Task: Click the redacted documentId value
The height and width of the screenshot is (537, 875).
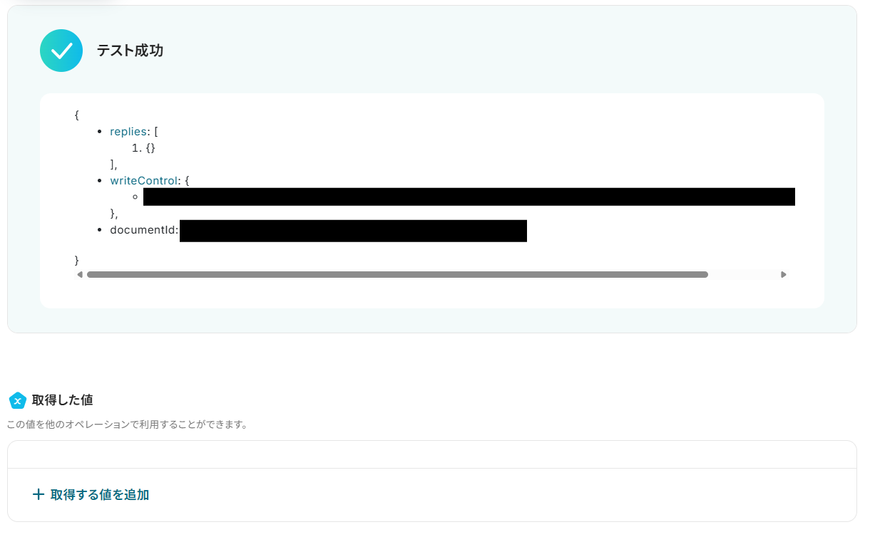Action: click(x=353, y=231)
